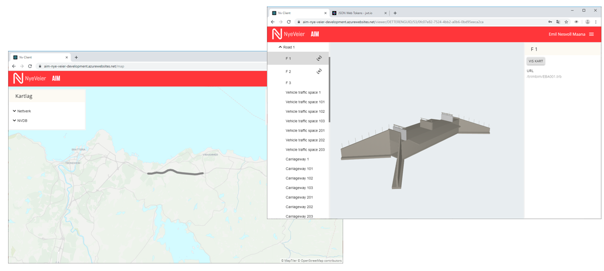Click the translate icon in the viewer address bar
The image size is (604, 271).
[558, 22]
